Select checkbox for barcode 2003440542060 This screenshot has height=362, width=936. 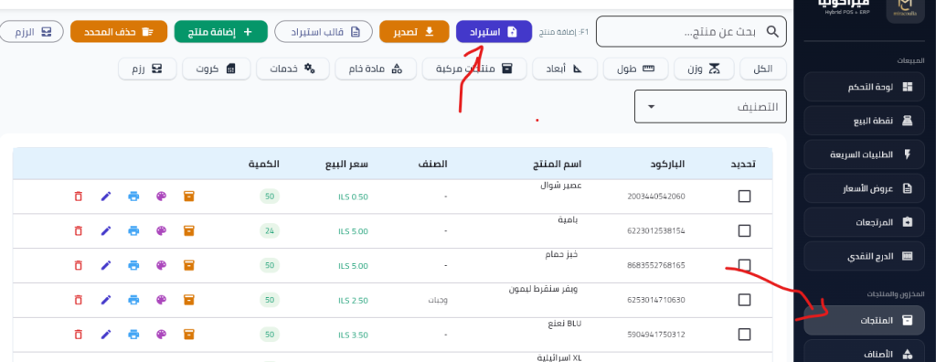pos(744,197)
